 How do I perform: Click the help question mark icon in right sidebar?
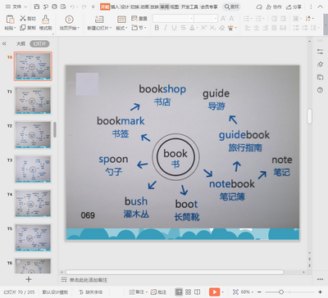(320, 90)
